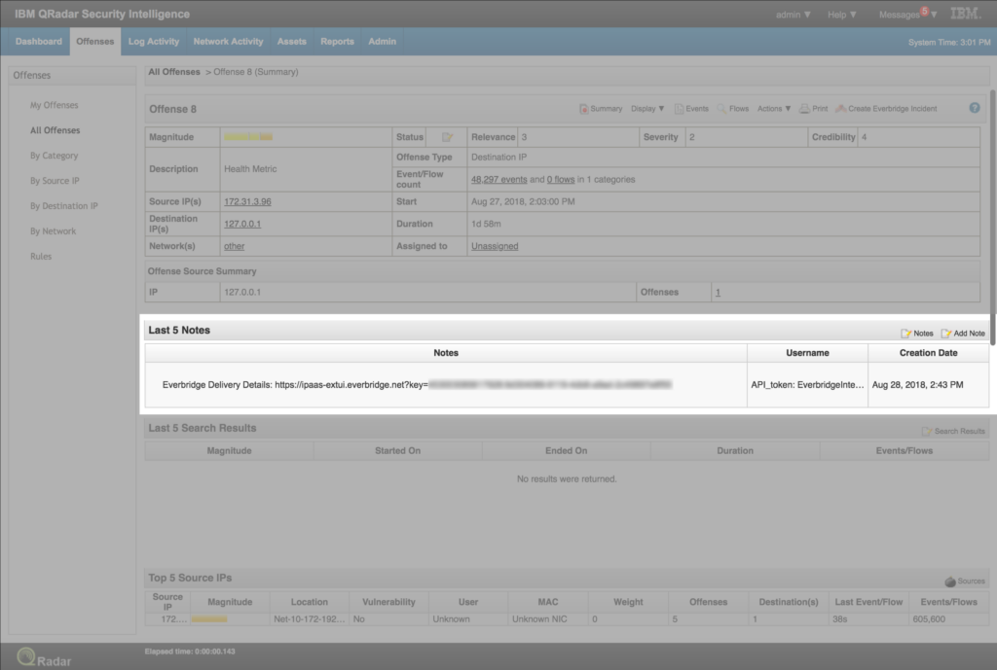Image resolution: width=997 pixels, height=670 pixels.
Task: Open the Log Activity tab
Action: (154, 41)
